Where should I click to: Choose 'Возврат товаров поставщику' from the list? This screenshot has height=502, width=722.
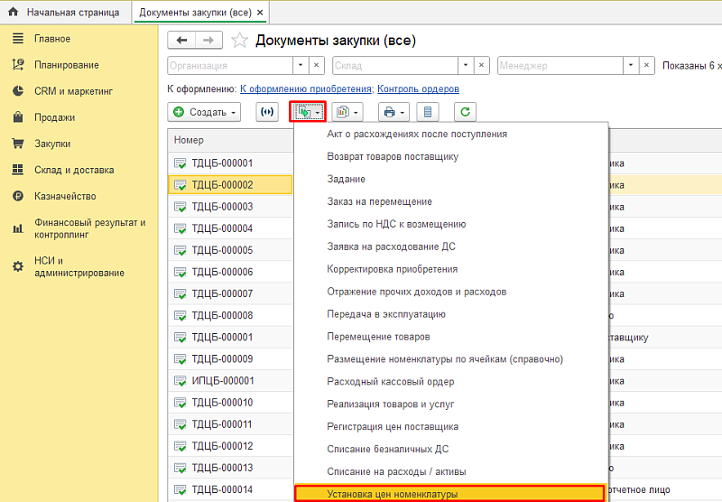pos(393,156)
